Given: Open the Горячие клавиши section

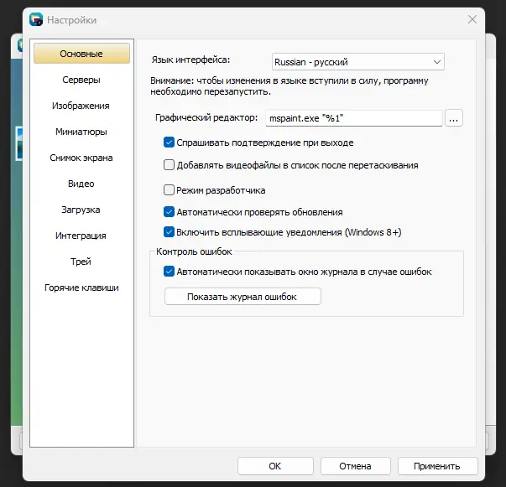Looking at the screenshot, I should [x=81, y=288].
